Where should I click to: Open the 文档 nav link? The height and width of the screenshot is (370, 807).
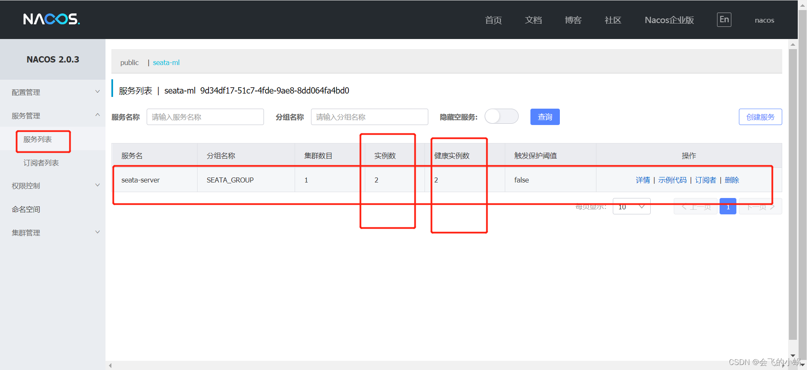[533, 20]
